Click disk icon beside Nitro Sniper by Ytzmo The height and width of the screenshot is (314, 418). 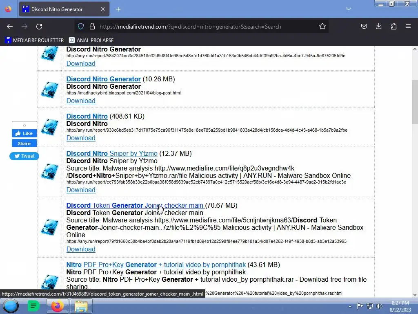click(x=50, y=171)
